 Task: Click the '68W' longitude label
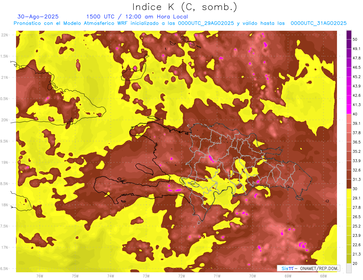(323, 276)
